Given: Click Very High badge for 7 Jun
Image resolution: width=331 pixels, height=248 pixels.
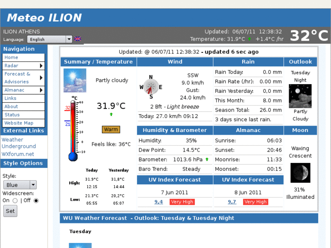Looking at the screenshot, I should click(182, 202).
